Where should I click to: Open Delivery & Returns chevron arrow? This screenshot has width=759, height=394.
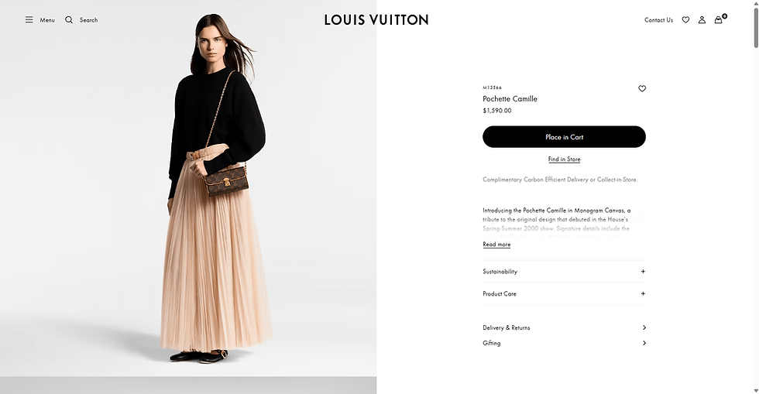click(644, 327)
